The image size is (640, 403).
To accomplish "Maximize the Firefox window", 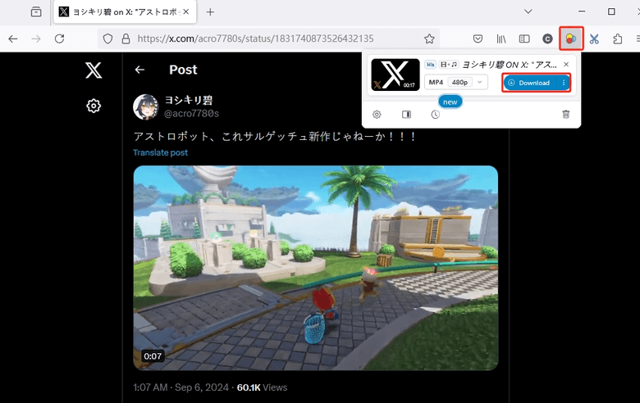I will tap(611, 11).
